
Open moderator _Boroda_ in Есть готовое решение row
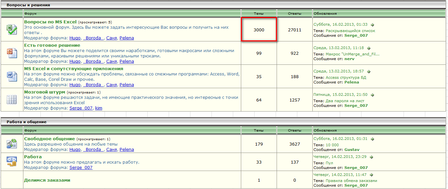pos(93,61)
